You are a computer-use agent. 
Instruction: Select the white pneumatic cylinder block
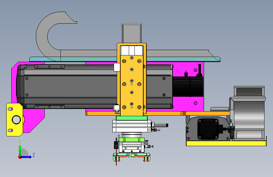point(132,126)
